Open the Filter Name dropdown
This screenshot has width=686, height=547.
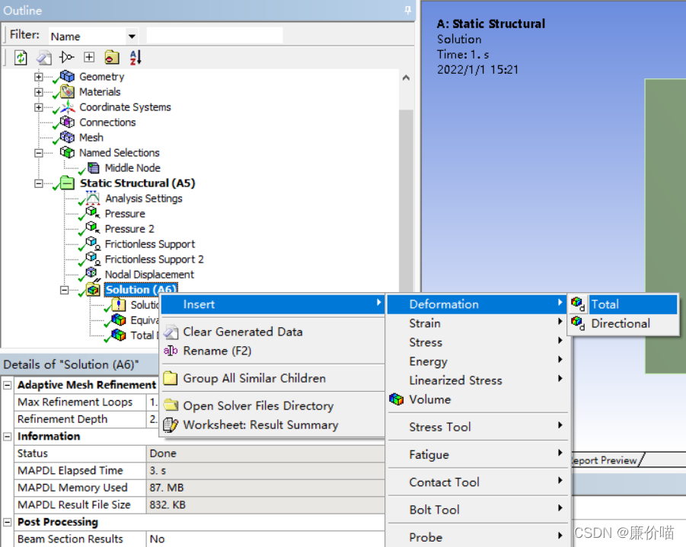point(131,37)
